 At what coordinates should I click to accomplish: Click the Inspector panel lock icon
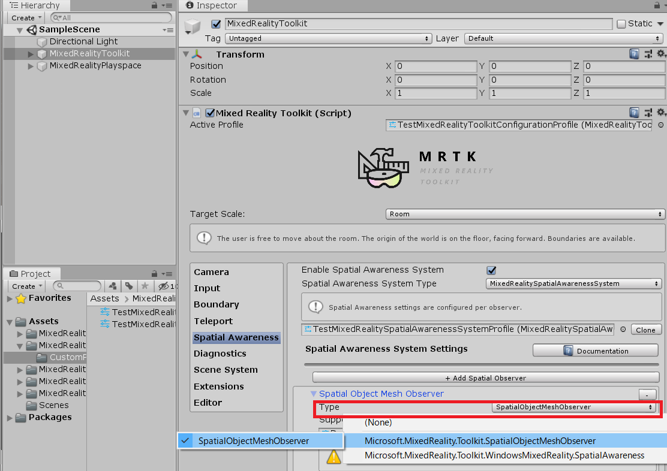(x=657, y=5)
